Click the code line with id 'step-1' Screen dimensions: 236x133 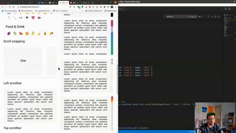tap(136, 68)
